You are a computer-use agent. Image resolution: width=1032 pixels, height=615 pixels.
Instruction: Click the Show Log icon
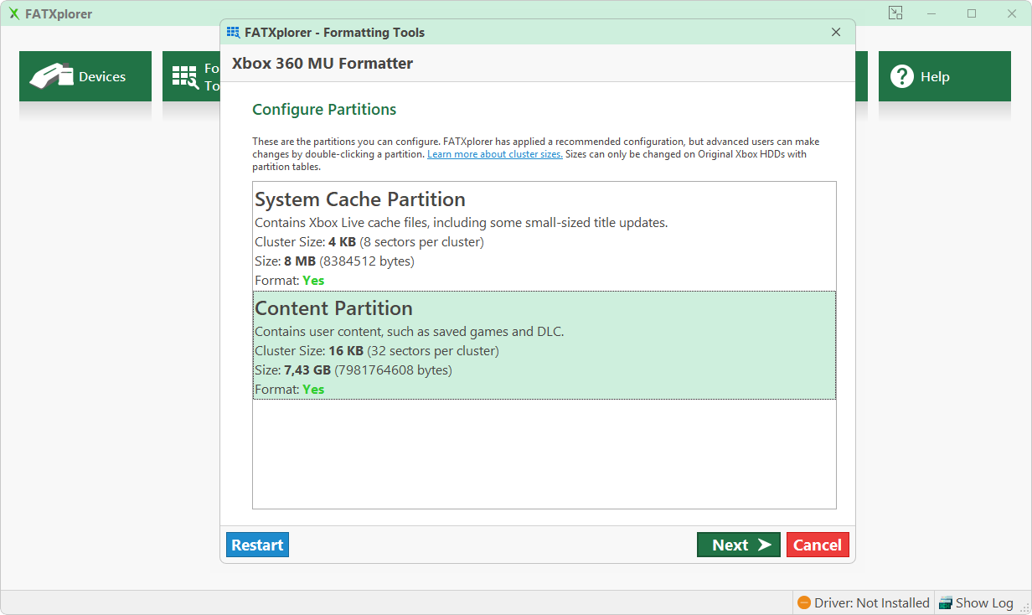tap(946, 602)
